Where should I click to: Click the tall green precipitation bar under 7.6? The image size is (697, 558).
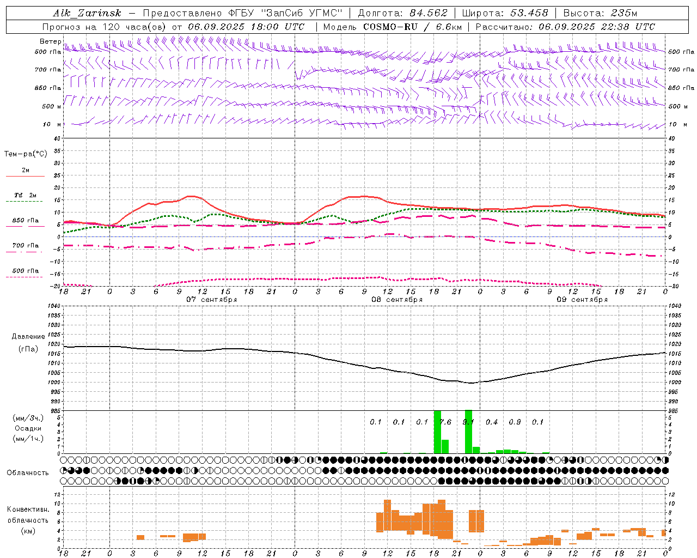pyautogui.click(x=437, y=432)
